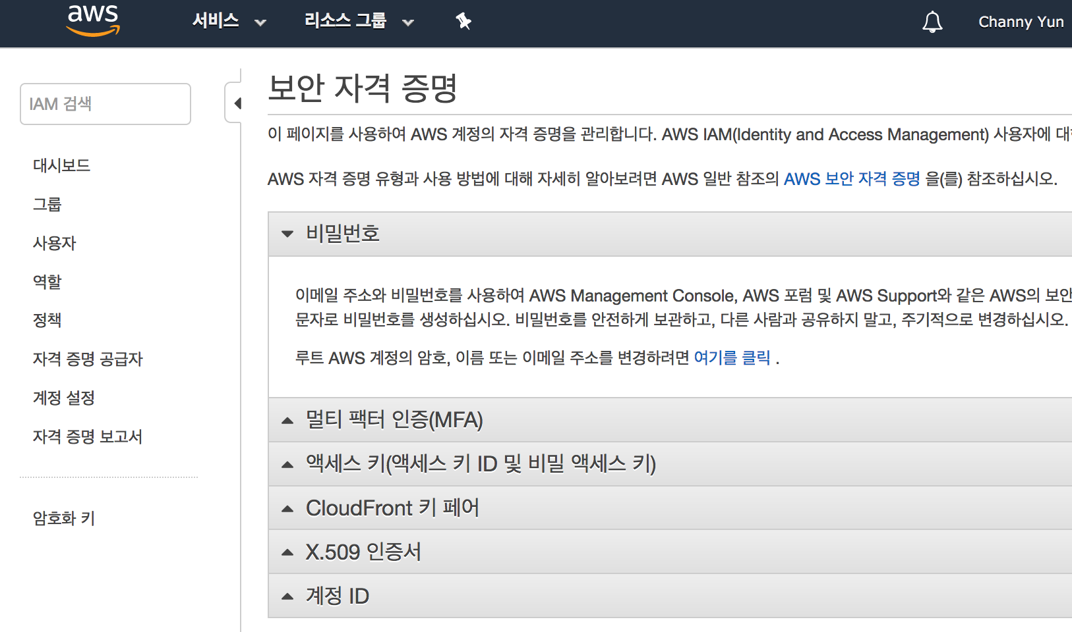
Task: Collapse the 비밀번호 section
Action: [x=670, y=234]
